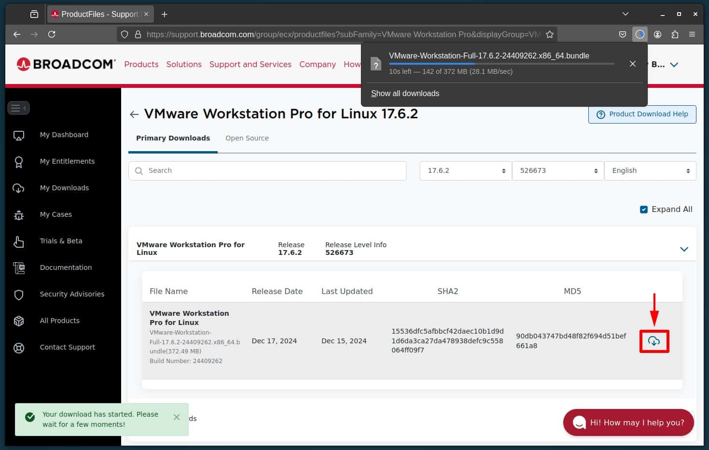
Task: Switch to the Open Source tab
Action: [247, 138]
